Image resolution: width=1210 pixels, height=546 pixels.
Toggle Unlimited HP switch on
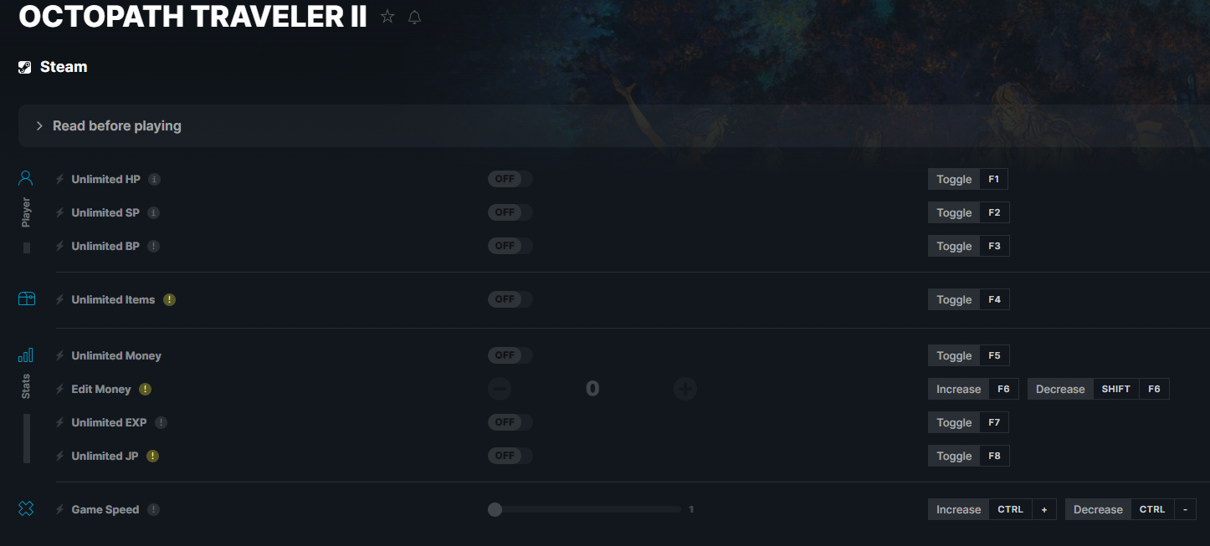point(510,179)
